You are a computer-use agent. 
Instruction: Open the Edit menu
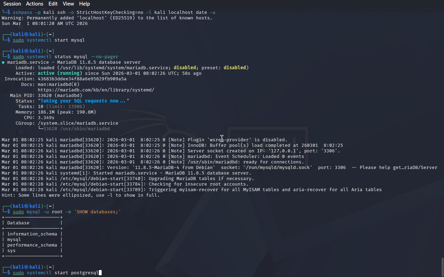53,4
